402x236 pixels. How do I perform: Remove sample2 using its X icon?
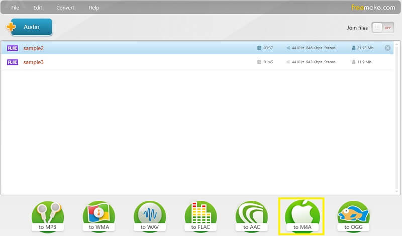tap(387, 48)
